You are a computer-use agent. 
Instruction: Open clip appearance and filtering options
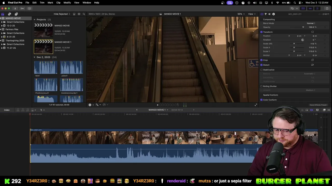79,14
